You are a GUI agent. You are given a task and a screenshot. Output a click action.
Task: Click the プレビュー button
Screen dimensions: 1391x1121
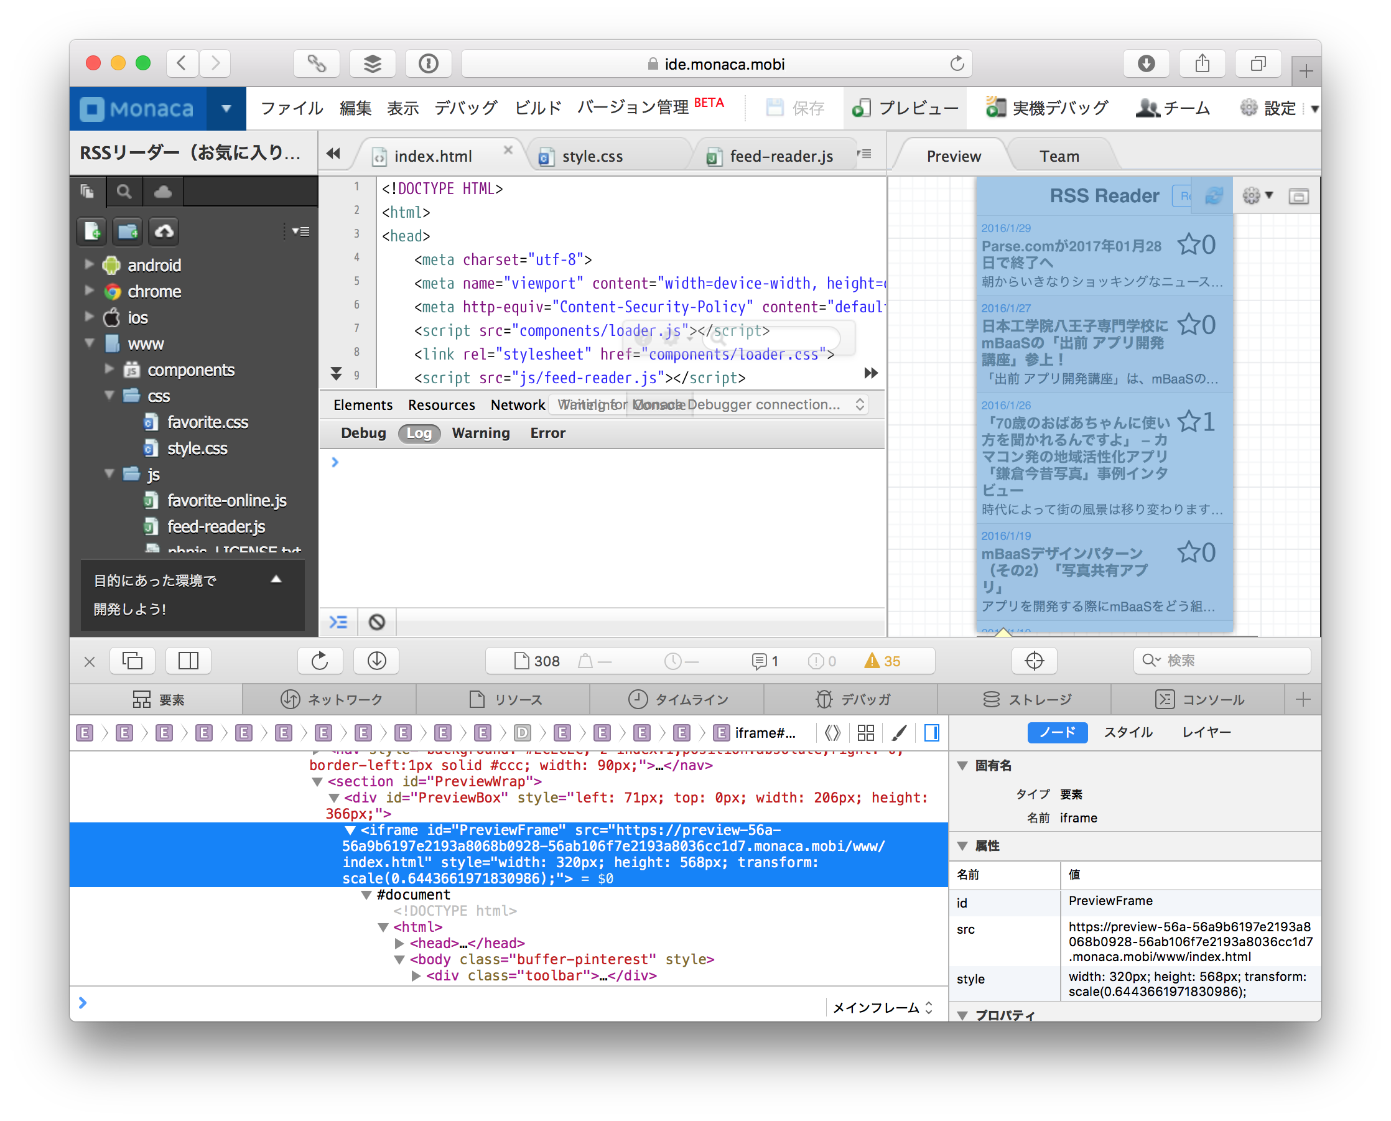[x=905, y=108]
